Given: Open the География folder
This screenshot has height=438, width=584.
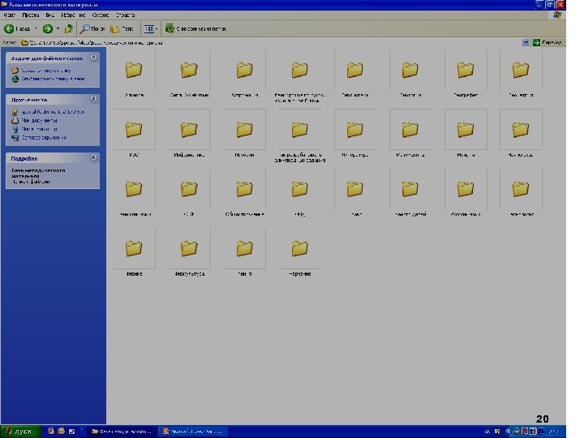Looking at the screenshot, I should tap(466, 75).
